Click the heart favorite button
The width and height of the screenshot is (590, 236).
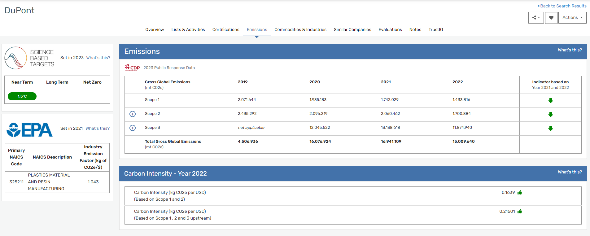coord(551,18)
